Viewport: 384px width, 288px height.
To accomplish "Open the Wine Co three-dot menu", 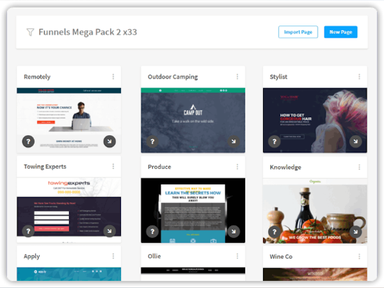I will (x=359, y=257).
